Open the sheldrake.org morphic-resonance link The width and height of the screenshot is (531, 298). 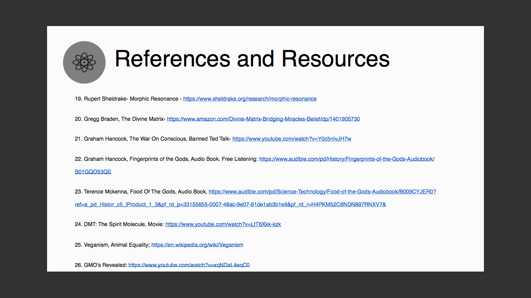[x=250, y=99]
